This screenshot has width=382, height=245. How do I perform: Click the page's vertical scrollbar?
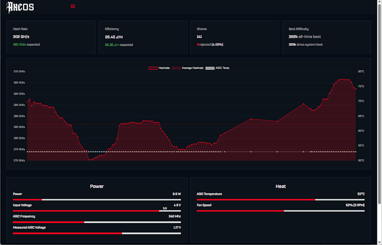pyautogui.click(x=379, y=102)
